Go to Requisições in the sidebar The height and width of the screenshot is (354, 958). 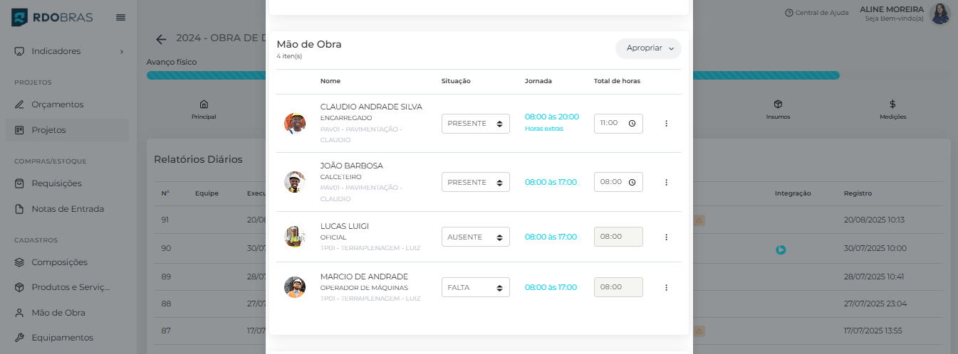pyautogui.click(x=56, y=183)
